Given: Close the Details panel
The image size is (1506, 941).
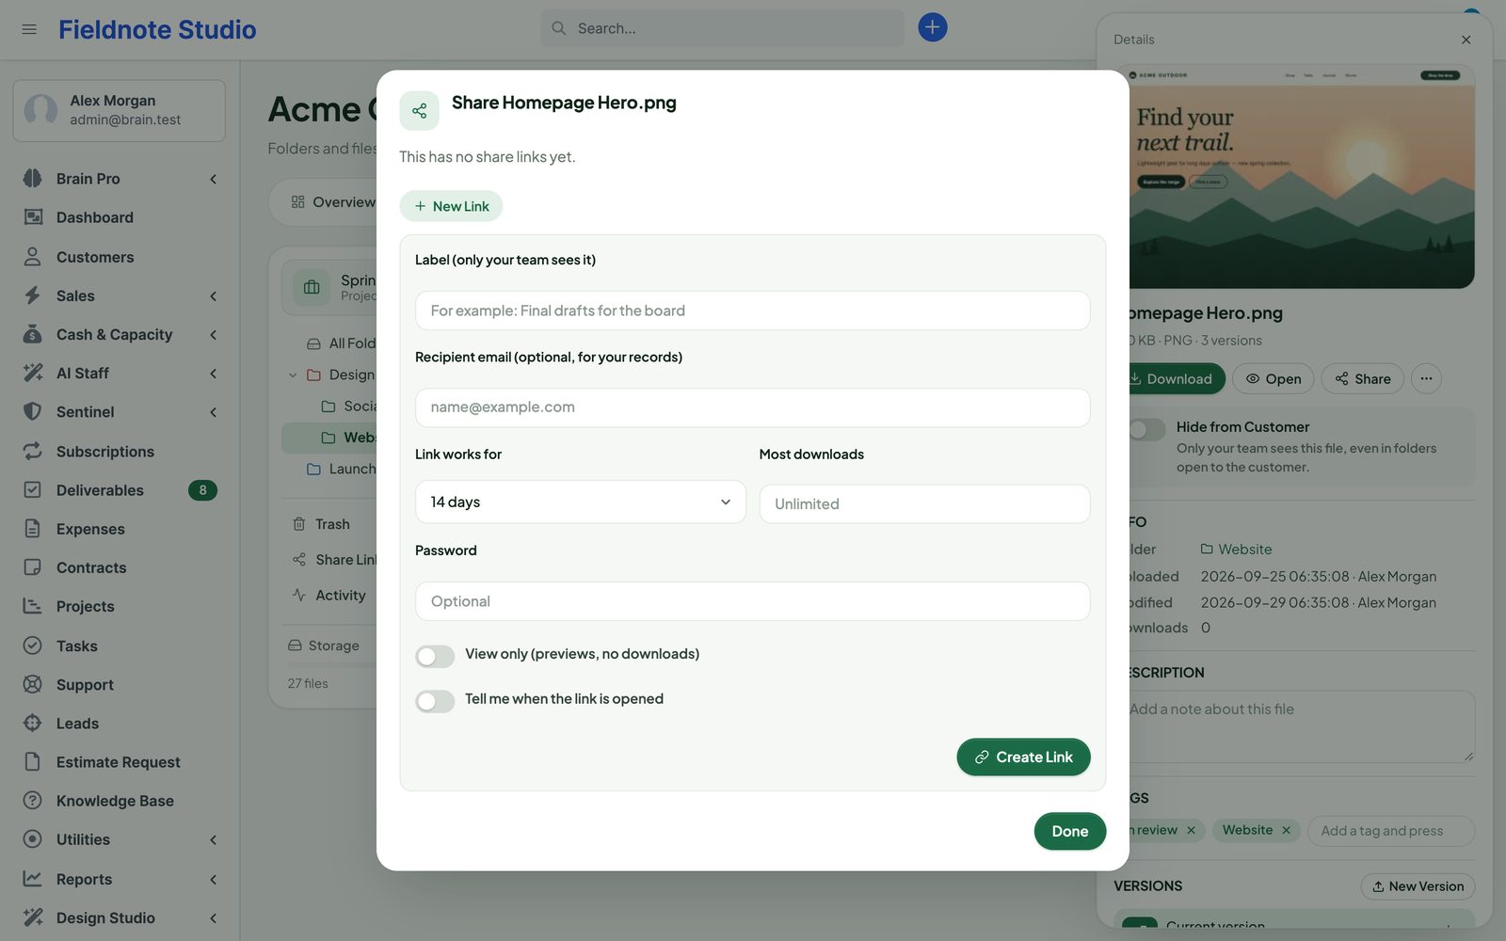Looking at the screenshot, I should pyautogui.click(x=1466, y=40).
